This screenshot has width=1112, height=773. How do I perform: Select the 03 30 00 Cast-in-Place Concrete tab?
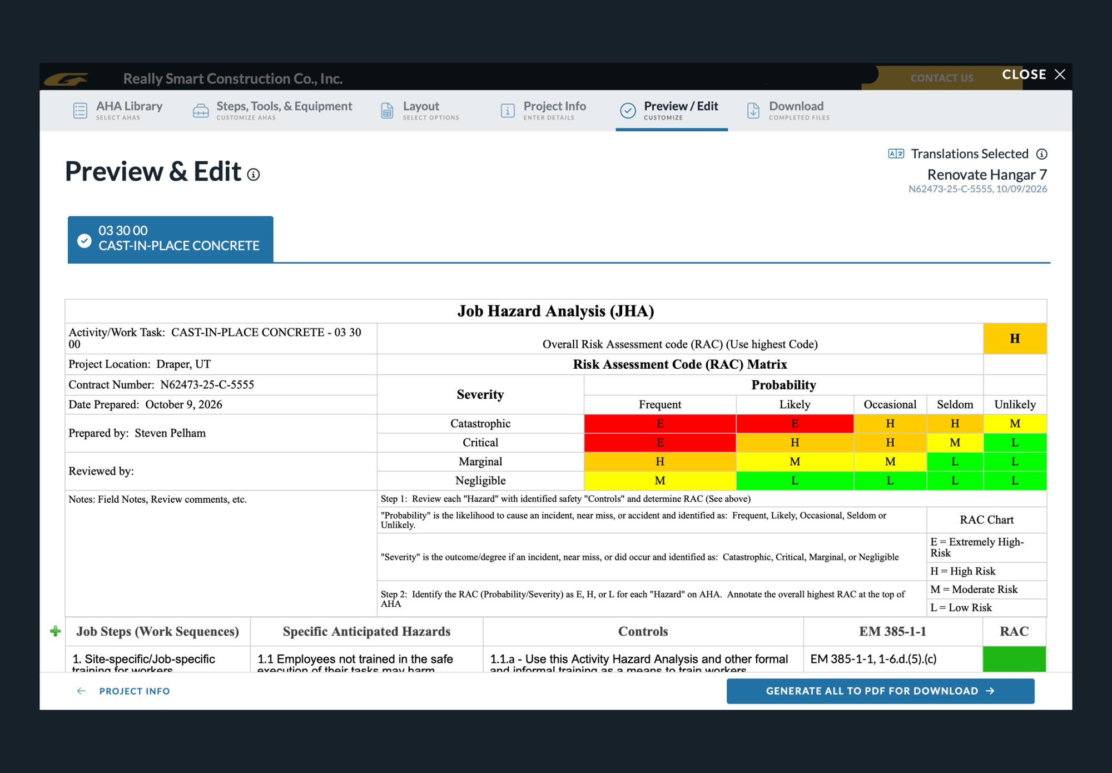click(171, 239)
